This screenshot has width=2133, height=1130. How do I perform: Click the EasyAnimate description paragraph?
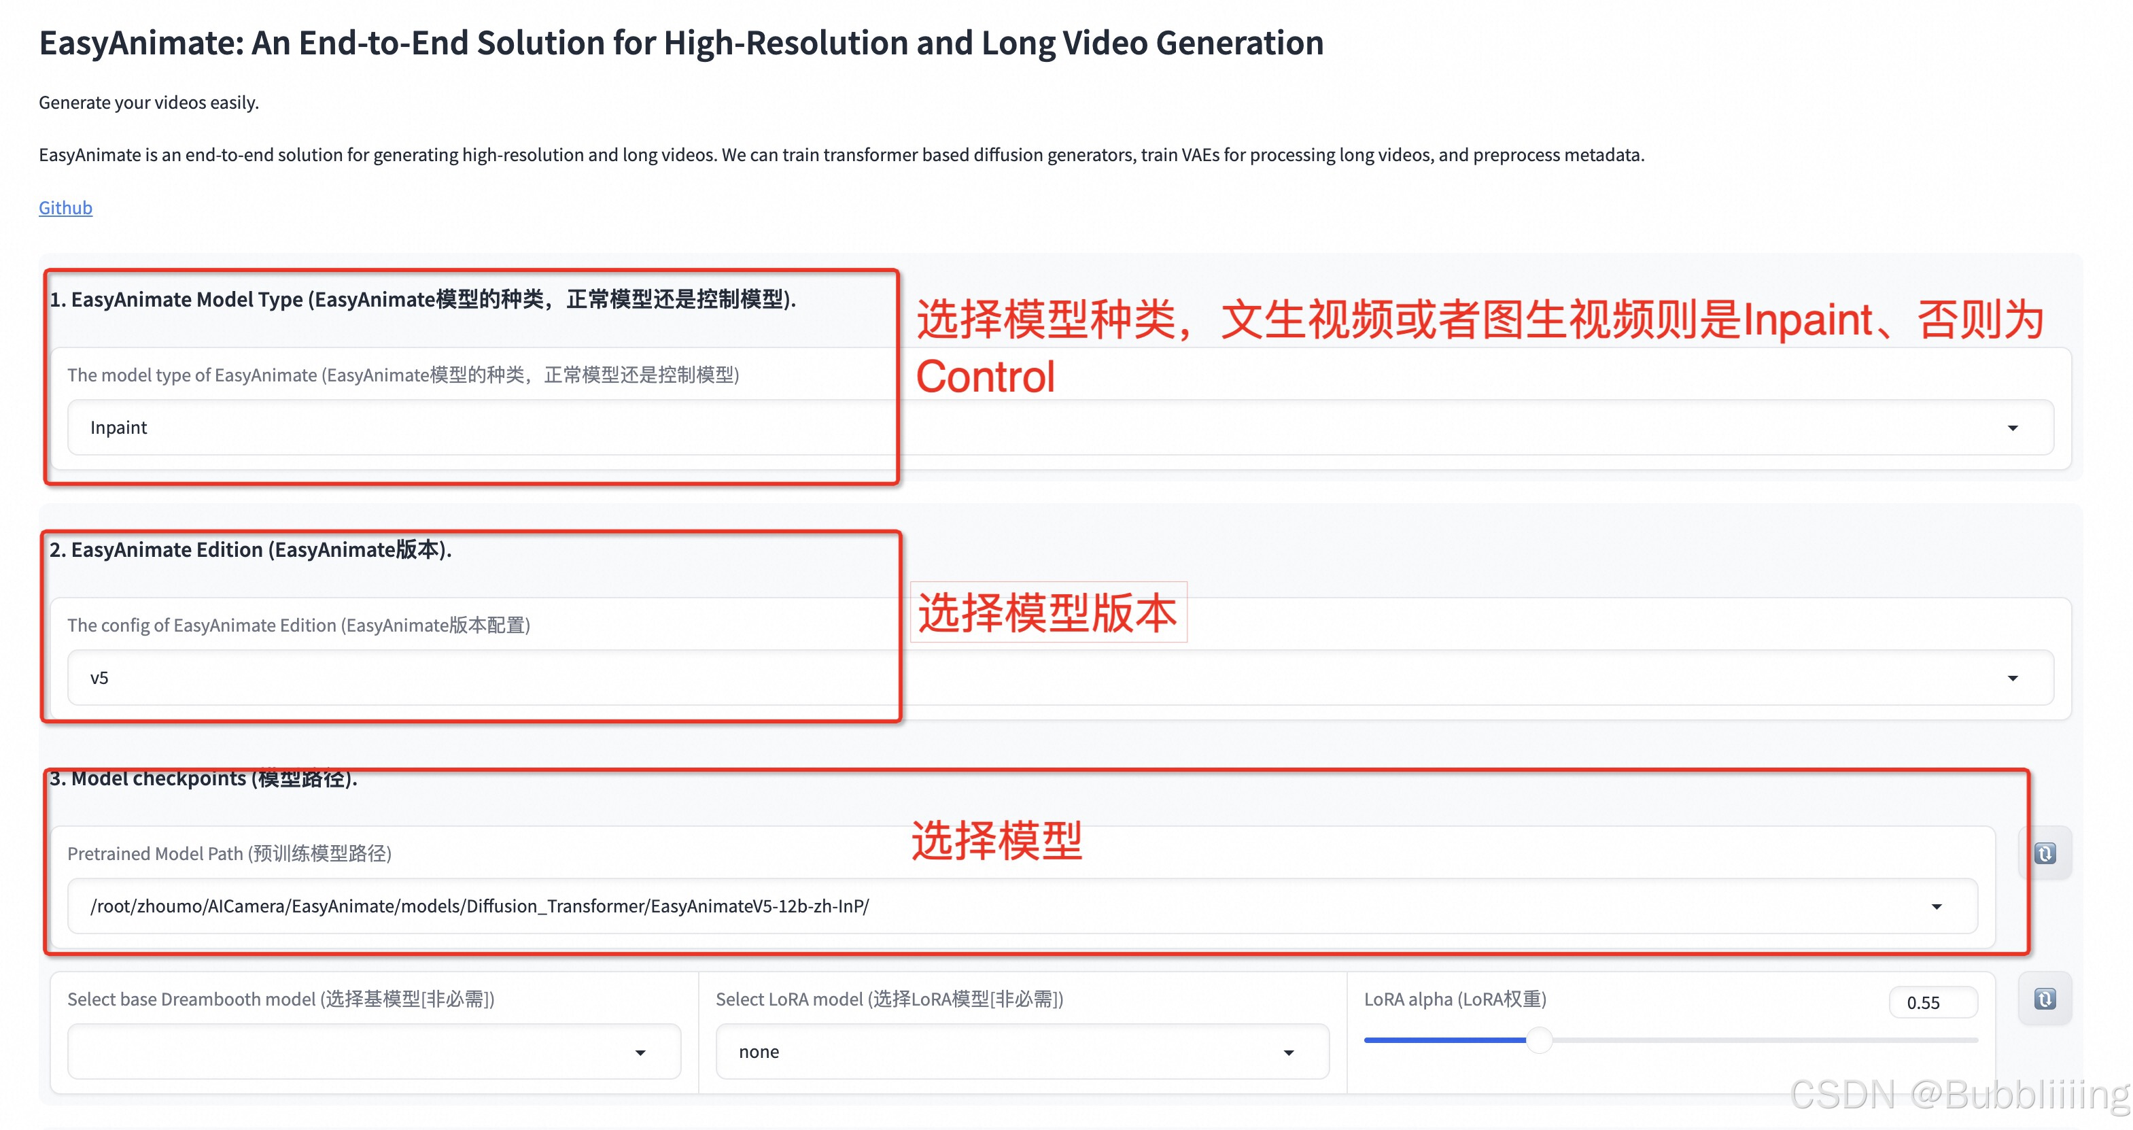pos(842,155)
